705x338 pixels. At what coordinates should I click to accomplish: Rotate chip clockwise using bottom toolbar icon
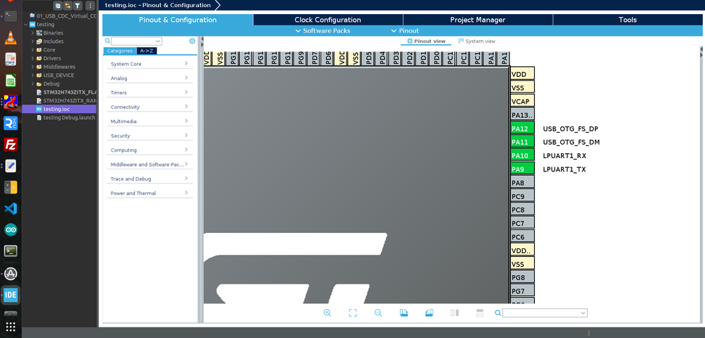[x=404, y=313]
